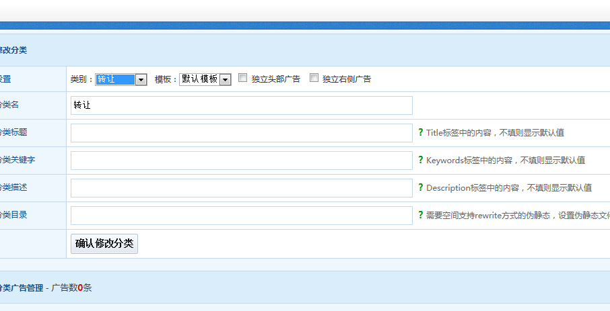Click the 修改分类 panel header
The height and width of the screenshot is (311, 610).
(x=13, y=50)
